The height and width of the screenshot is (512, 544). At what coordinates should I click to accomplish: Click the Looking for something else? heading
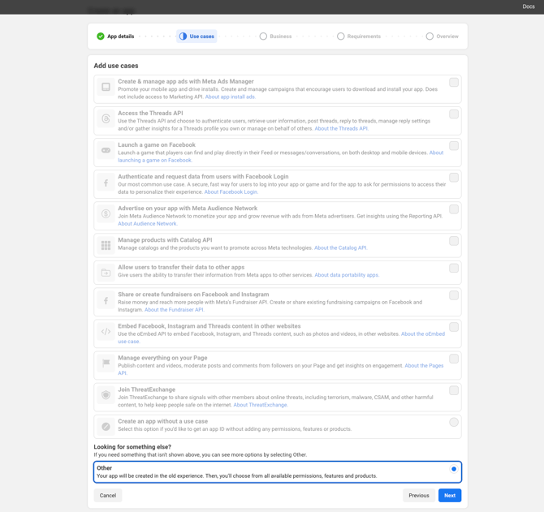(132, 447)
